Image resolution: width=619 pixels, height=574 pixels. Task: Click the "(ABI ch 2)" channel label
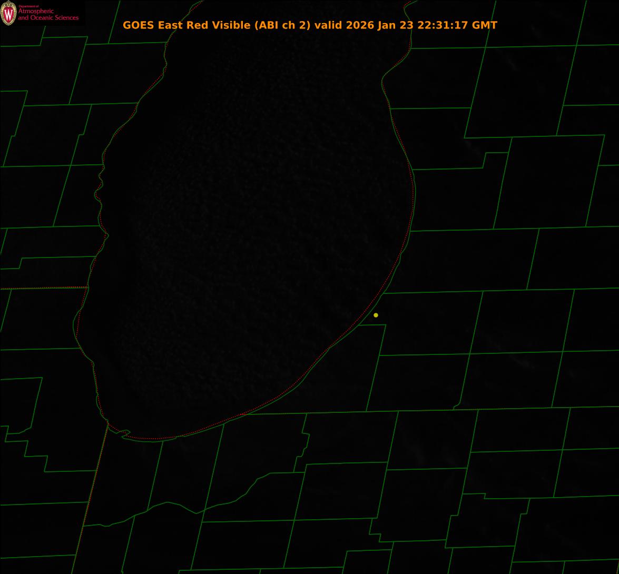(x=282, y=25)
